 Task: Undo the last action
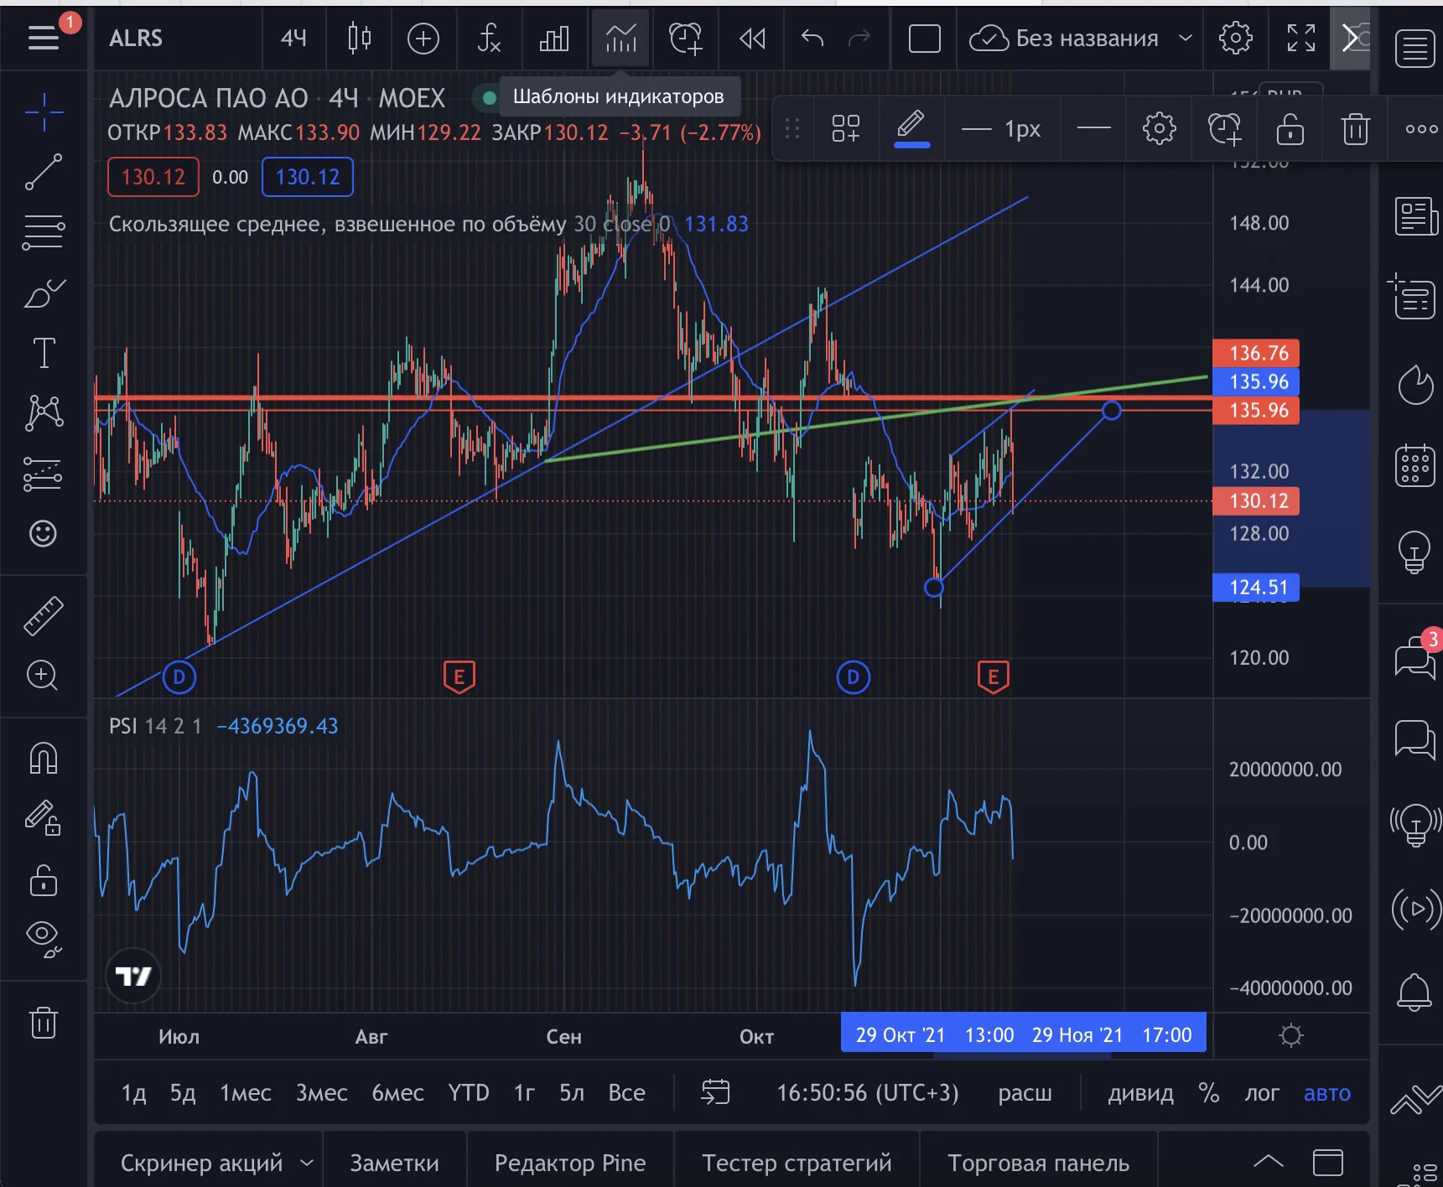(812, 38)
